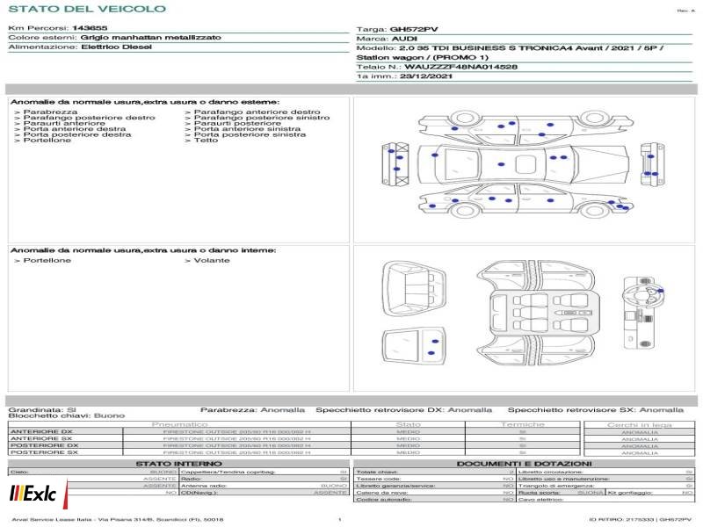
Task: Select the tailgate diagram with two blue dots
Action: [414, 345]
